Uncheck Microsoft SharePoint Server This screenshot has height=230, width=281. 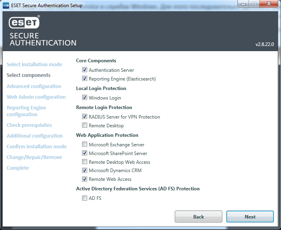[x=84, y=153]
